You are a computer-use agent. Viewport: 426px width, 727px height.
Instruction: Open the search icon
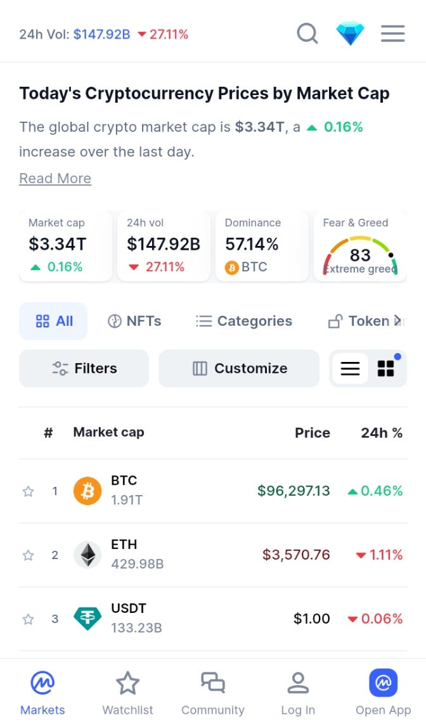point(307,33)
